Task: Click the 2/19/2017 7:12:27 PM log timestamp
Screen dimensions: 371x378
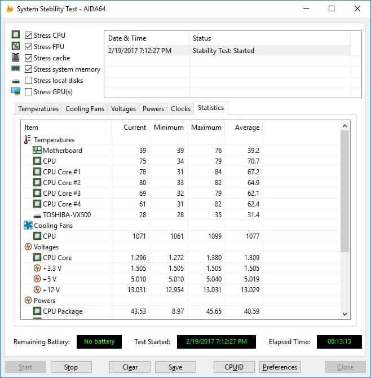Action: [x=140, y=51]
